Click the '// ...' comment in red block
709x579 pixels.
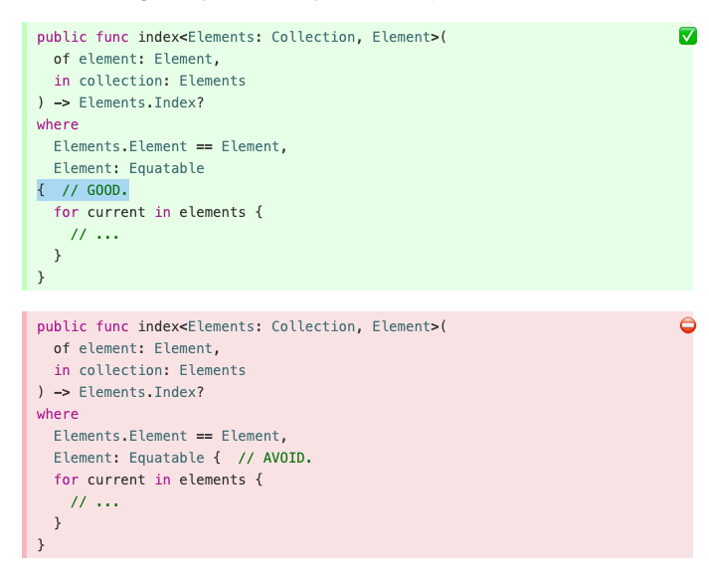94,501
